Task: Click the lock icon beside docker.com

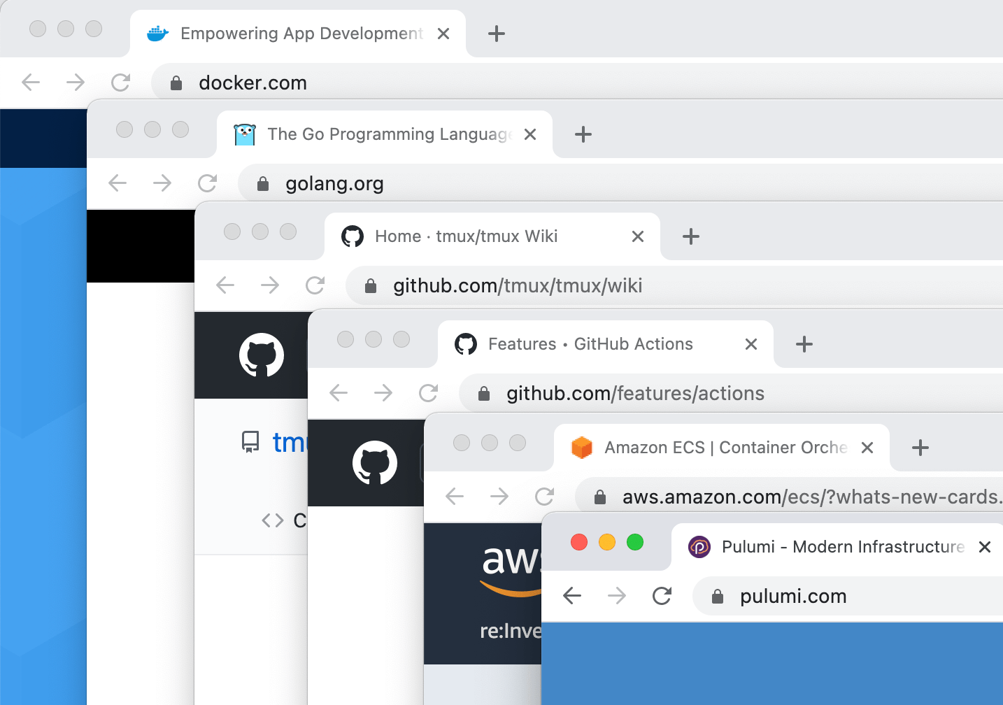Action: point(176,83)
